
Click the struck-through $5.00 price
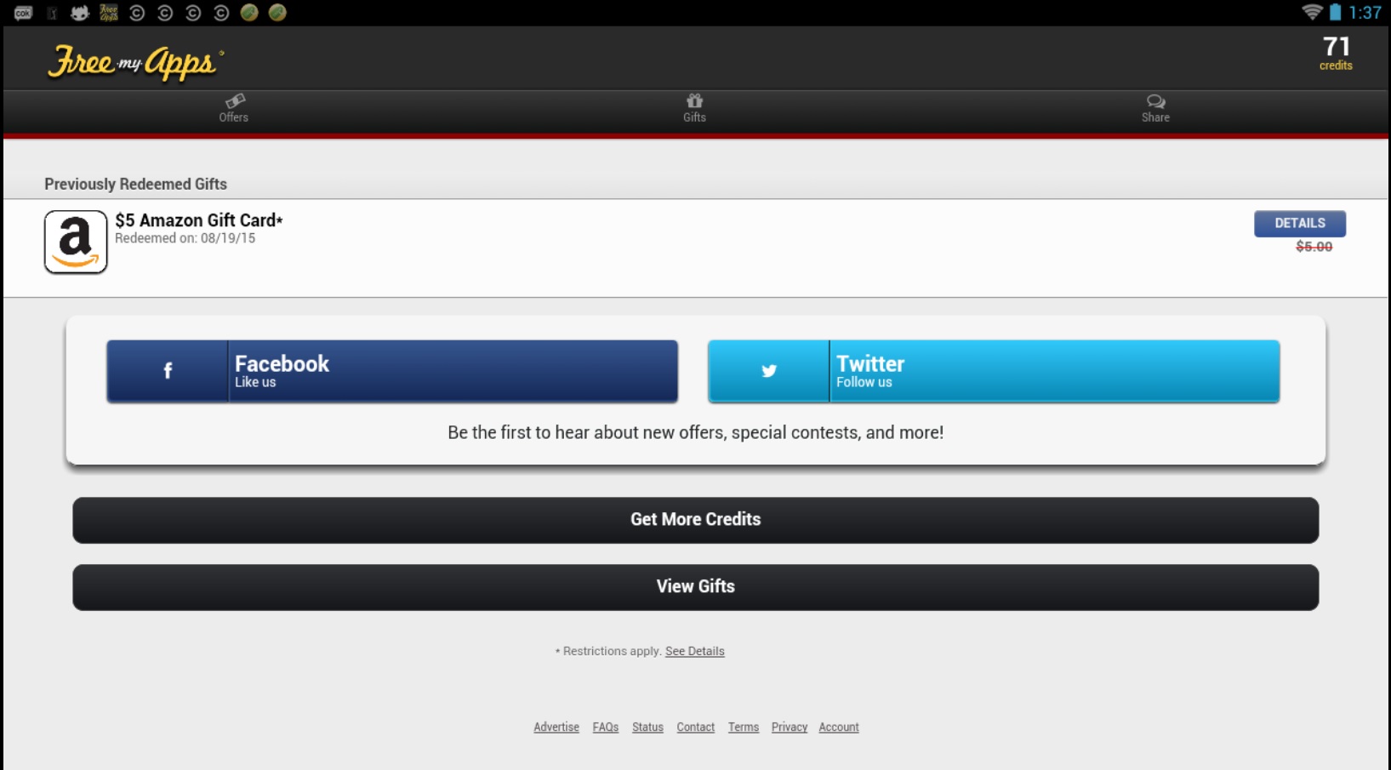tap(1314, 247)
